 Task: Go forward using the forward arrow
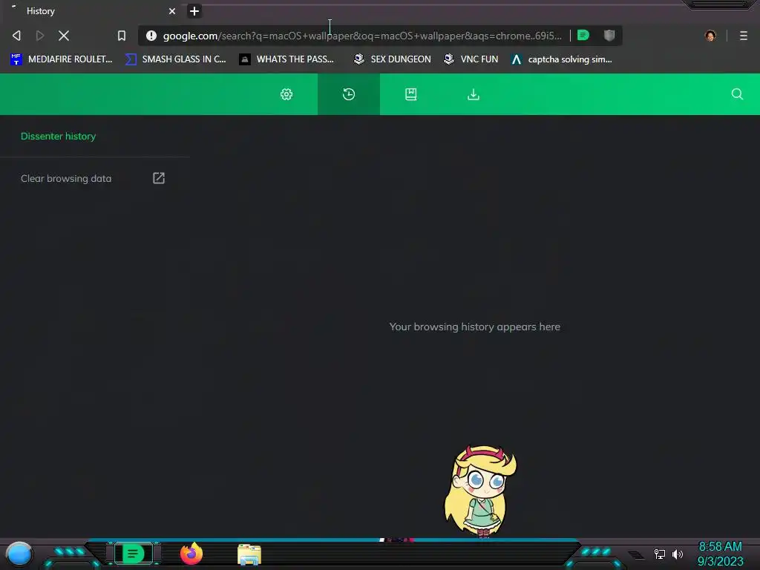[x=40, y=36]
